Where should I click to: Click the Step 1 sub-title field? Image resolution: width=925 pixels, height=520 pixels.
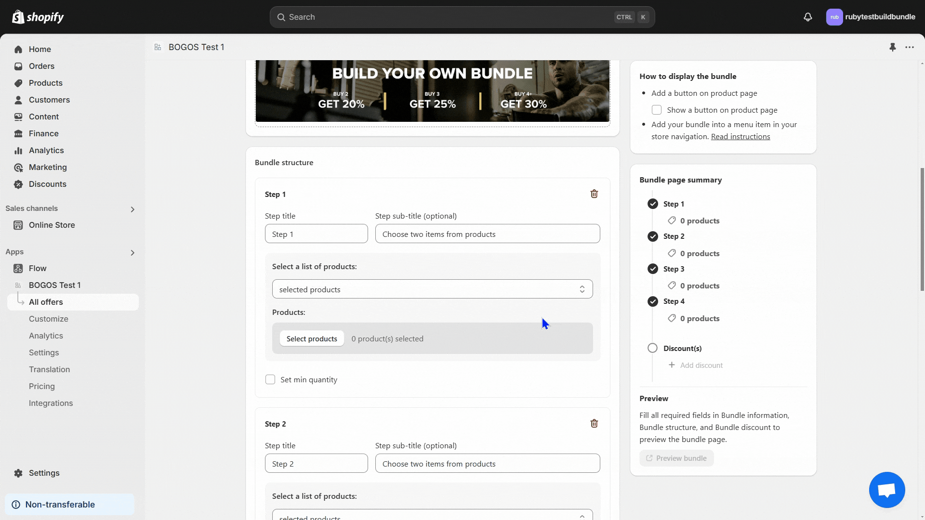[x=487, y=234]
